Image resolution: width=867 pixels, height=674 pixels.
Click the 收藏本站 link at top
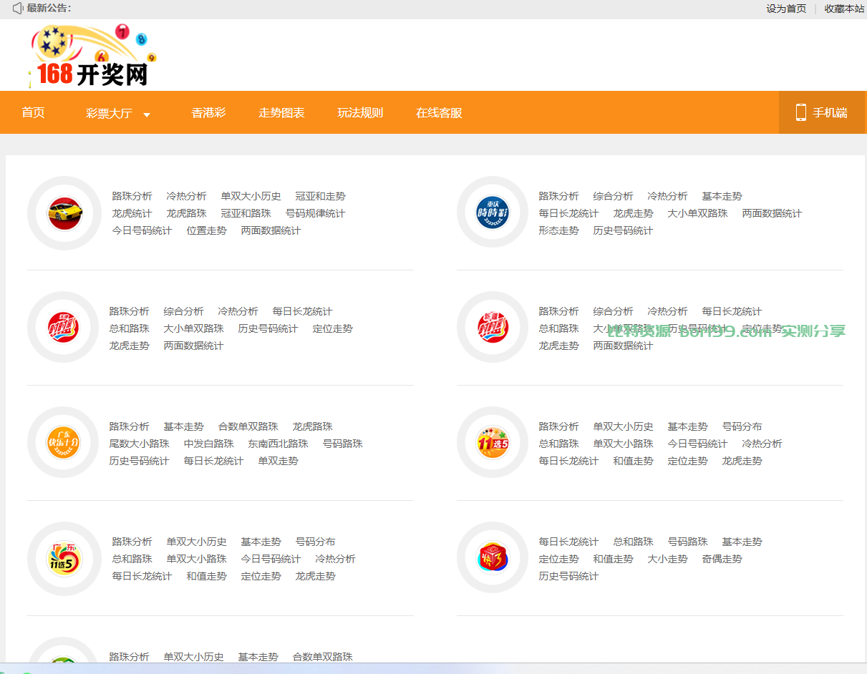844,9
